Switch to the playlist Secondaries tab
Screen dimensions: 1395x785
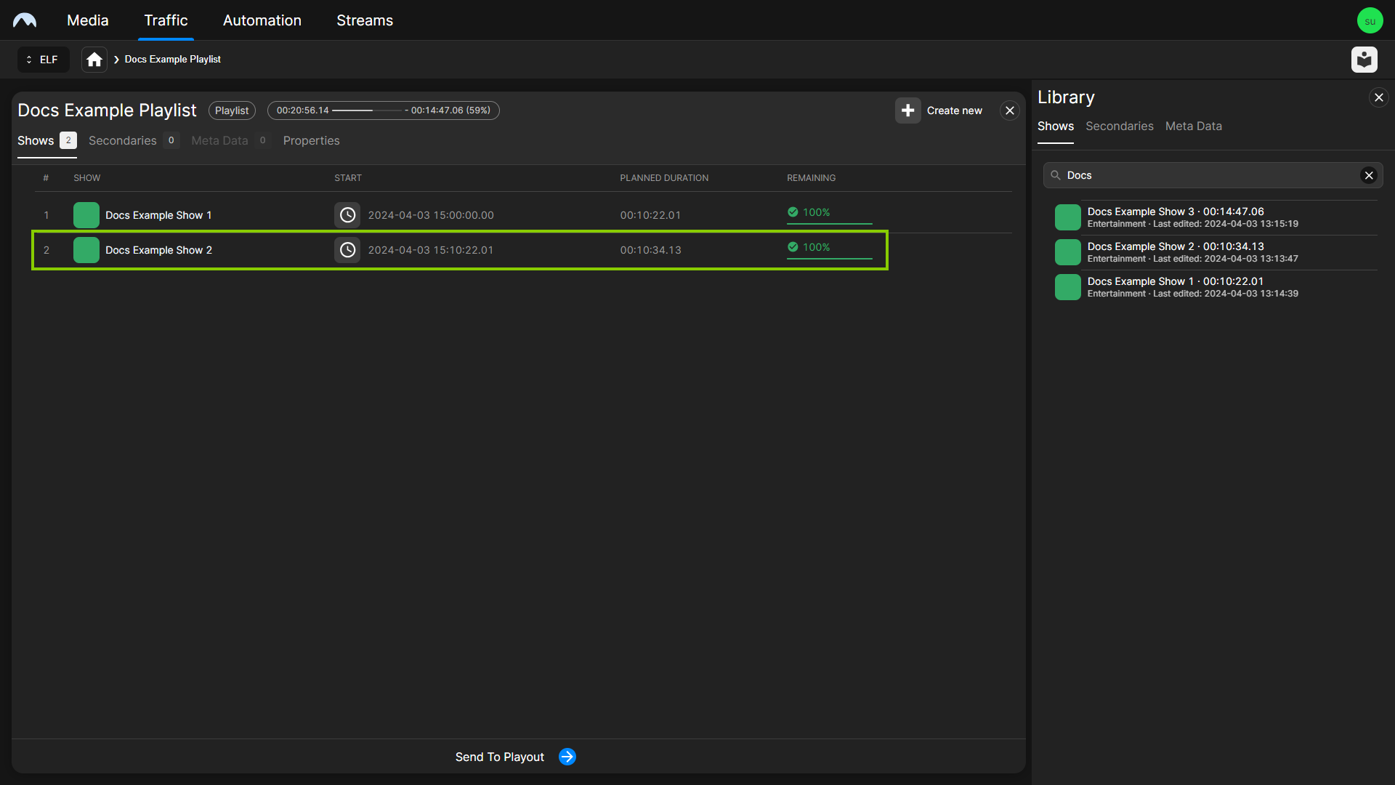tap(123, 140)
